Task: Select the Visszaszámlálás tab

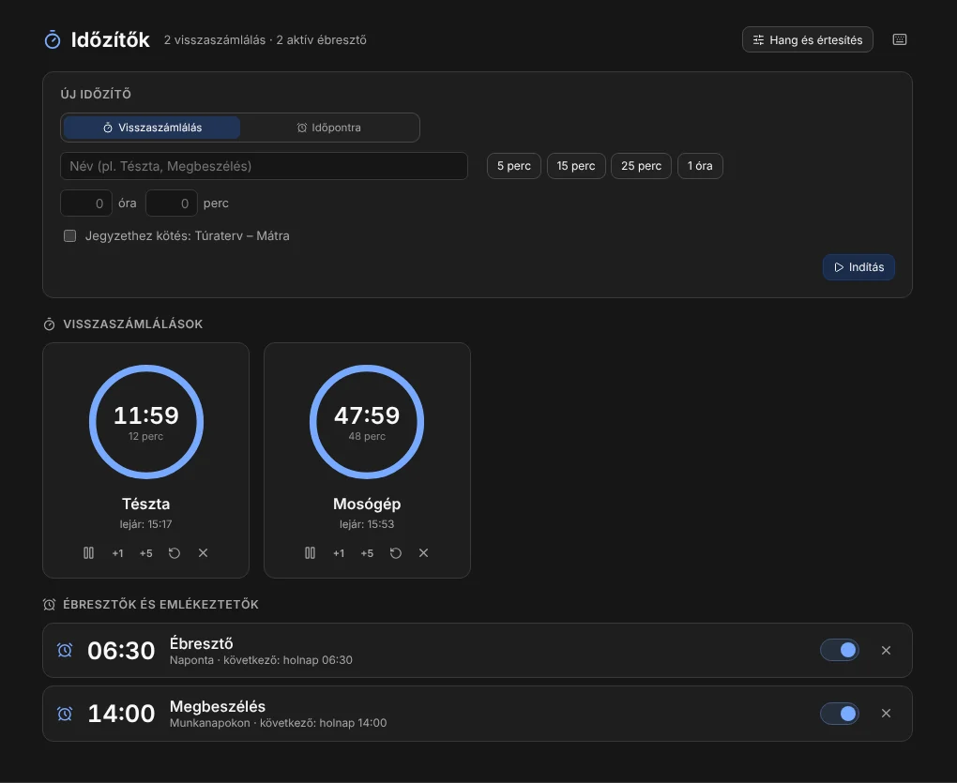Action: coord(152,128)
